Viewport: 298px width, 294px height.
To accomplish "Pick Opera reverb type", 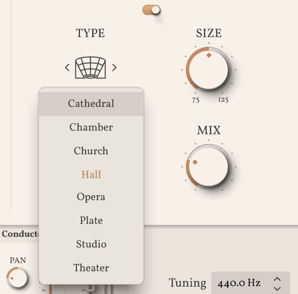I will (91, 197).
